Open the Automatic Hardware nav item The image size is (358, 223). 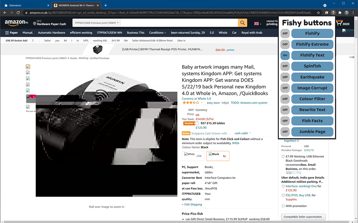(x=51, y=33)
